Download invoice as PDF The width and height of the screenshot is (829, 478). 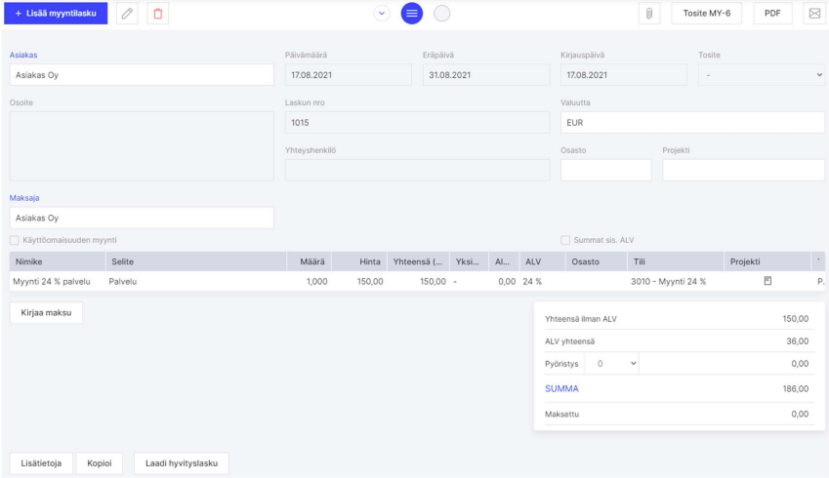[772, 14]
